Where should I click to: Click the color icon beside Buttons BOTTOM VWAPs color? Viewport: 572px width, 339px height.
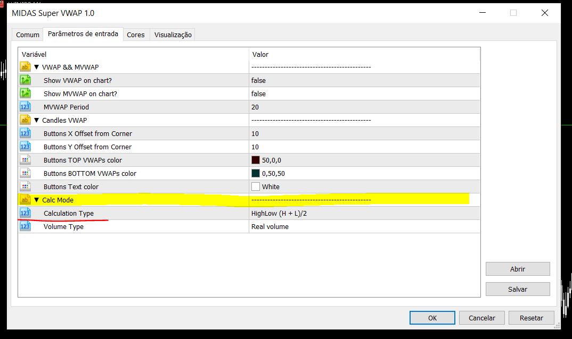click(x=25, y=173)
